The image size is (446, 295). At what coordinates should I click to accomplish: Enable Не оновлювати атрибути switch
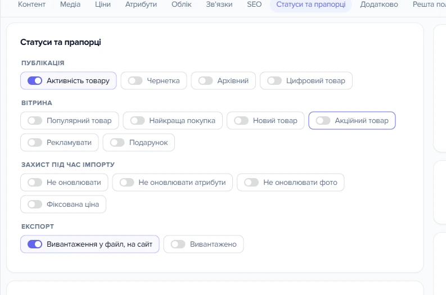127,182
